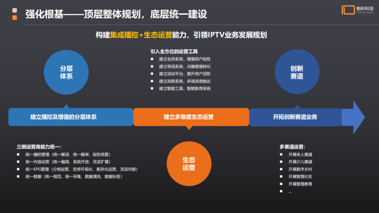This screenshot has height=213, width=379.
Task: Click the bullet square before 开展老人赛道
Action: [282, 154]
